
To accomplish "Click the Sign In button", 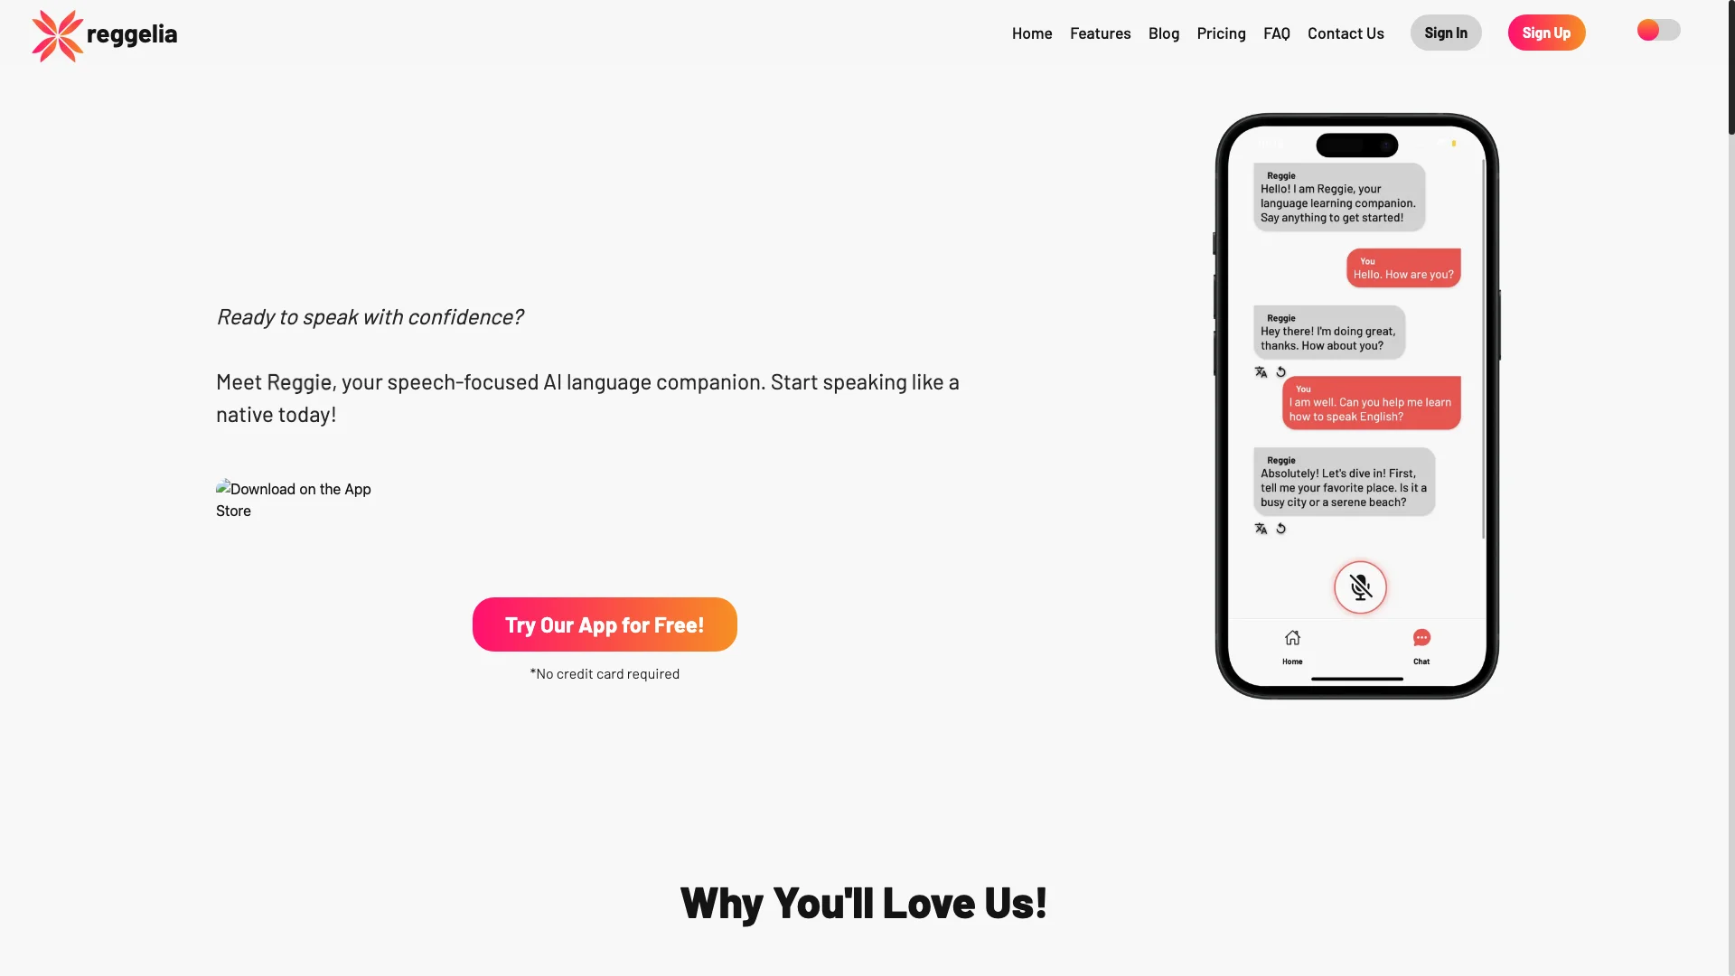I will coord(1446,33).
